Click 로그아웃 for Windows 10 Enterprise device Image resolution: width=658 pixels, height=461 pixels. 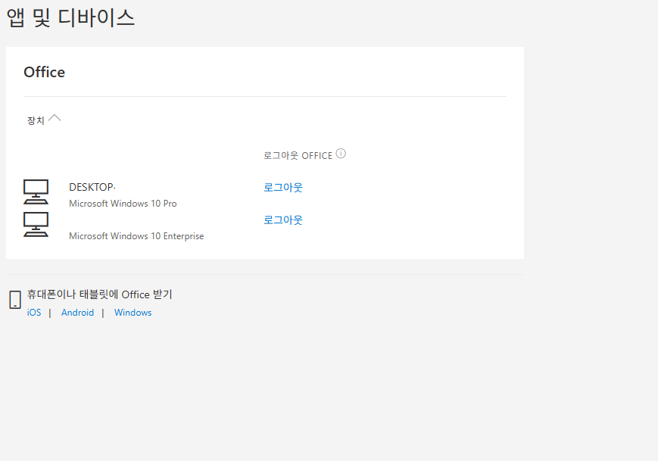(x=283, y=220)
